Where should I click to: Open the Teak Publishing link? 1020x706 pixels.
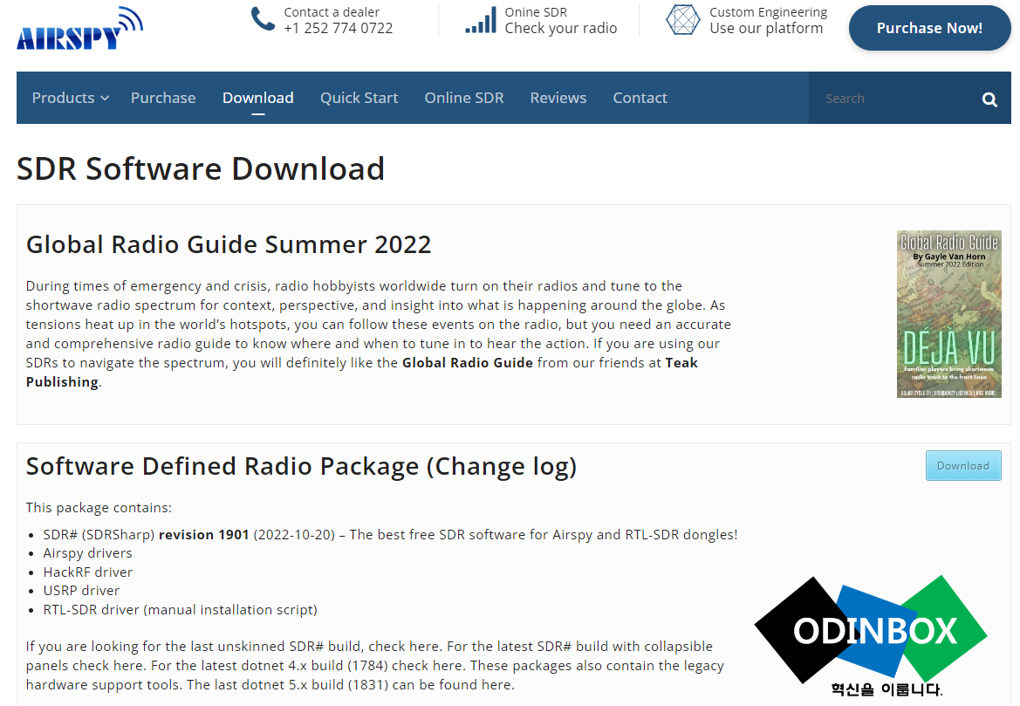click(x=362, y=372)
